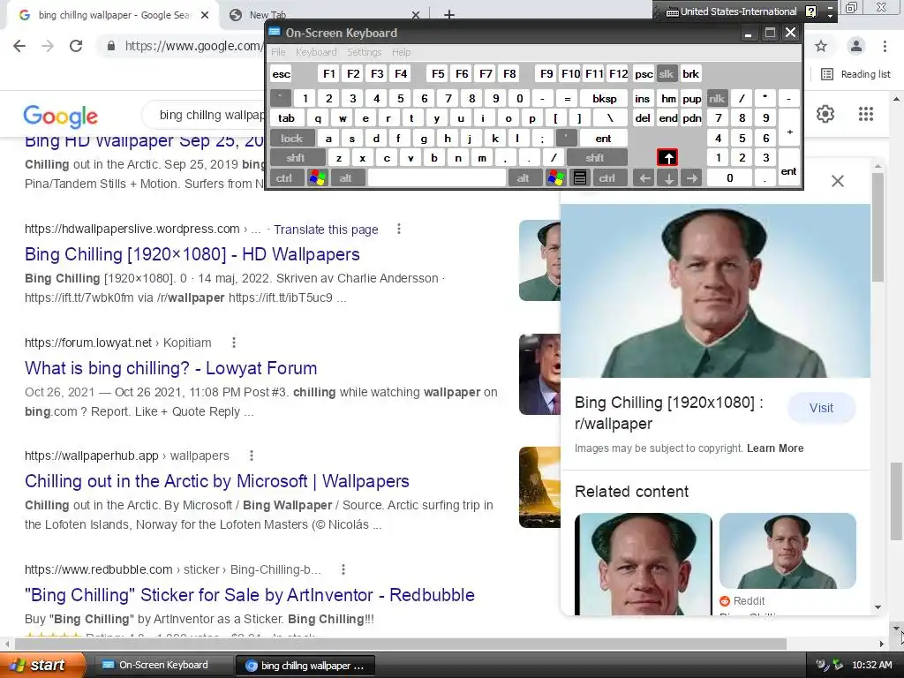Open the Reddit related content thumbnail
The height and width of the screenshot is (678, 904).
click(x=787, y=551)
